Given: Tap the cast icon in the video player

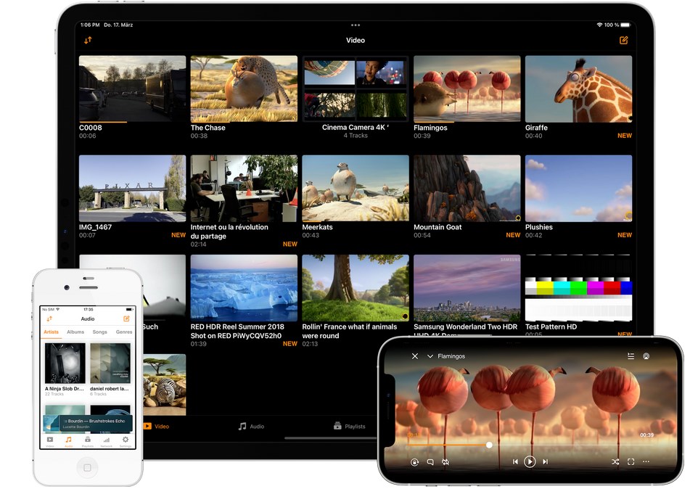Looking at the screenshot, I should [x=646, y=356].
